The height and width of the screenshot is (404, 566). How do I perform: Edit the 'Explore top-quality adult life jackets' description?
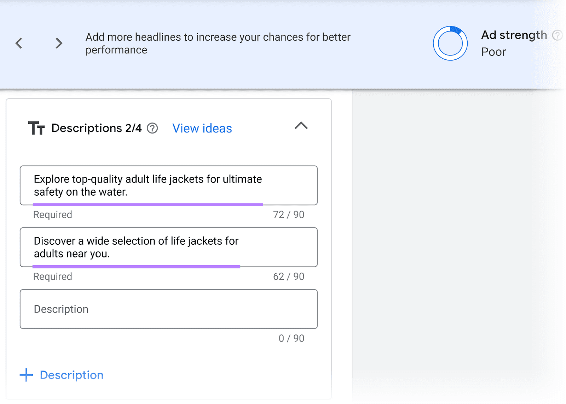point(169,185)
